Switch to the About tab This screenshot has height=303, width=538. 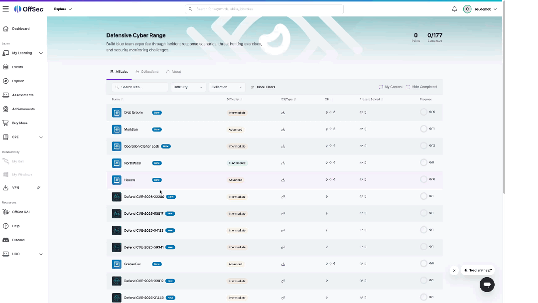pos(174,72)
